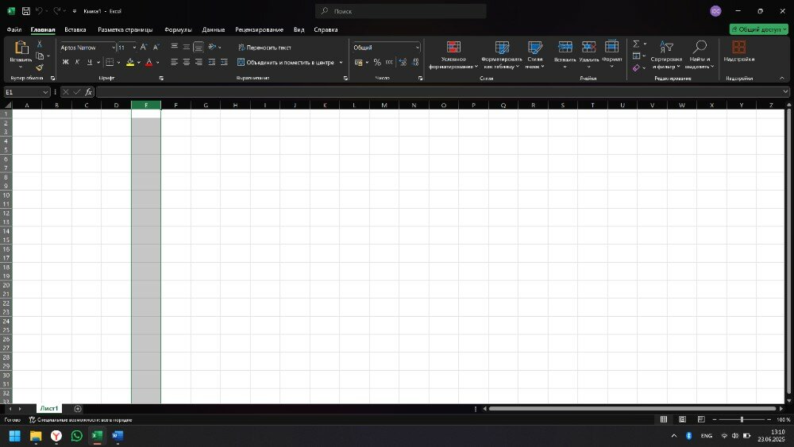The image size is (794, 447).
Task: Click the Надстройки add-ins icon
Action: point(738,47)
